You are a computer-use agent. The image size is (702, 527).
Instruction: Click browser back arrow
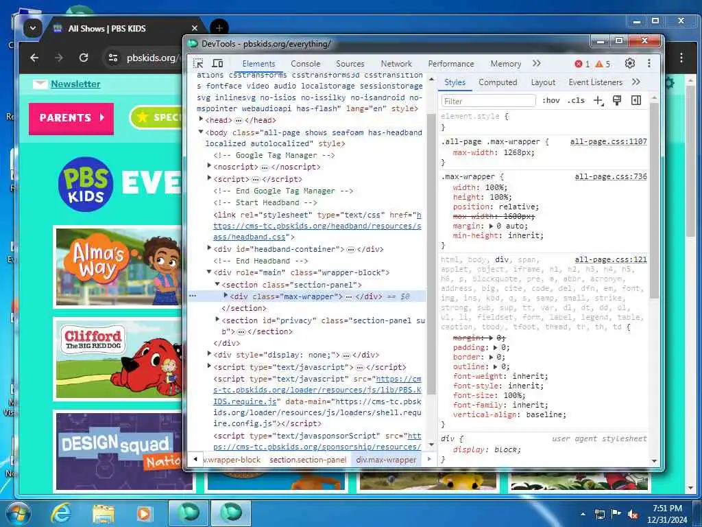pos(34,58)
